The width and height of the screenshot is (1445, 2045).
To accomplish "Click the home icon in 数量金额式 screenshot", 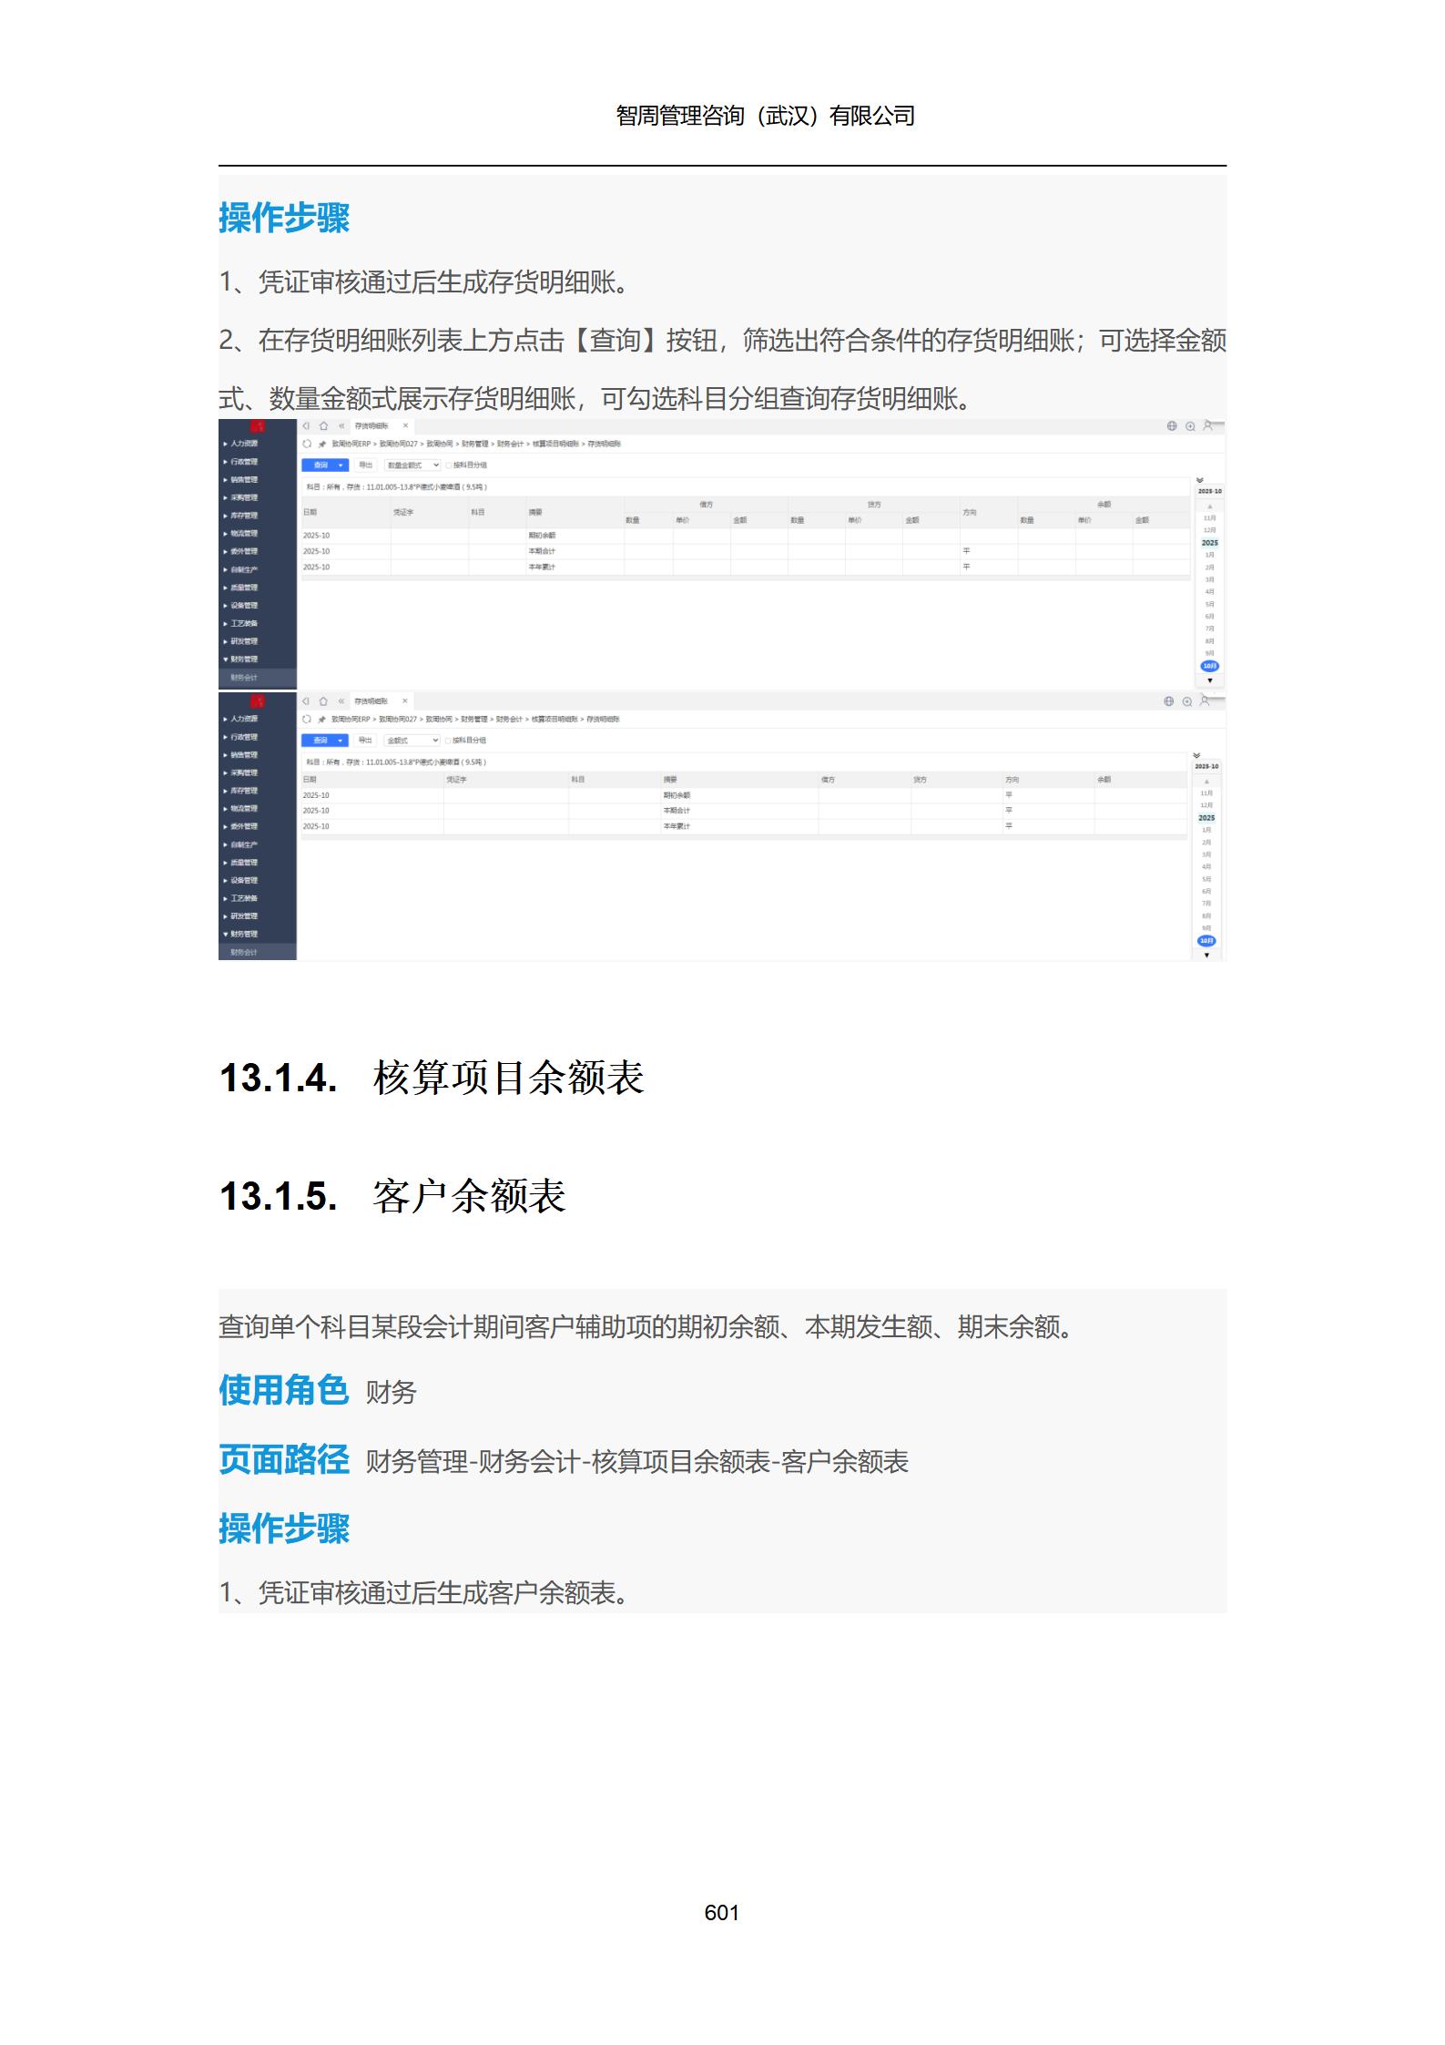I will (323, 425).
